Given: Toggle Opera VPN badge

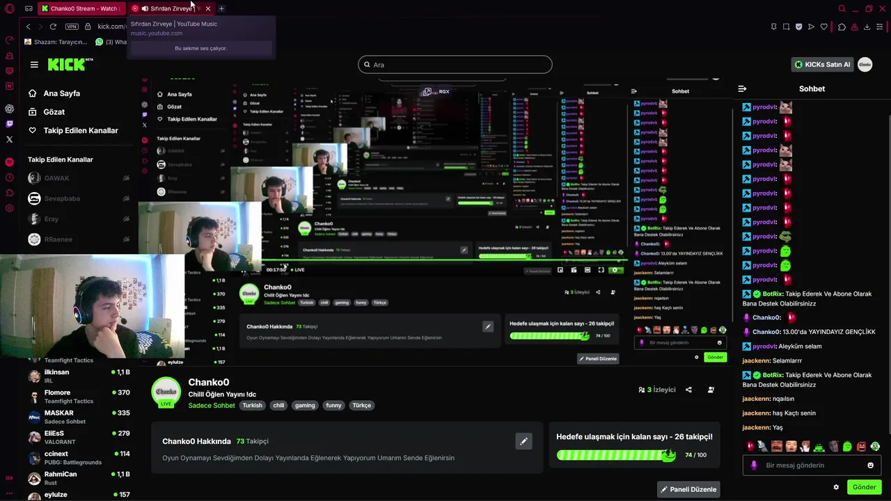Looking at the screenshot, I should [x=72, y=26].
